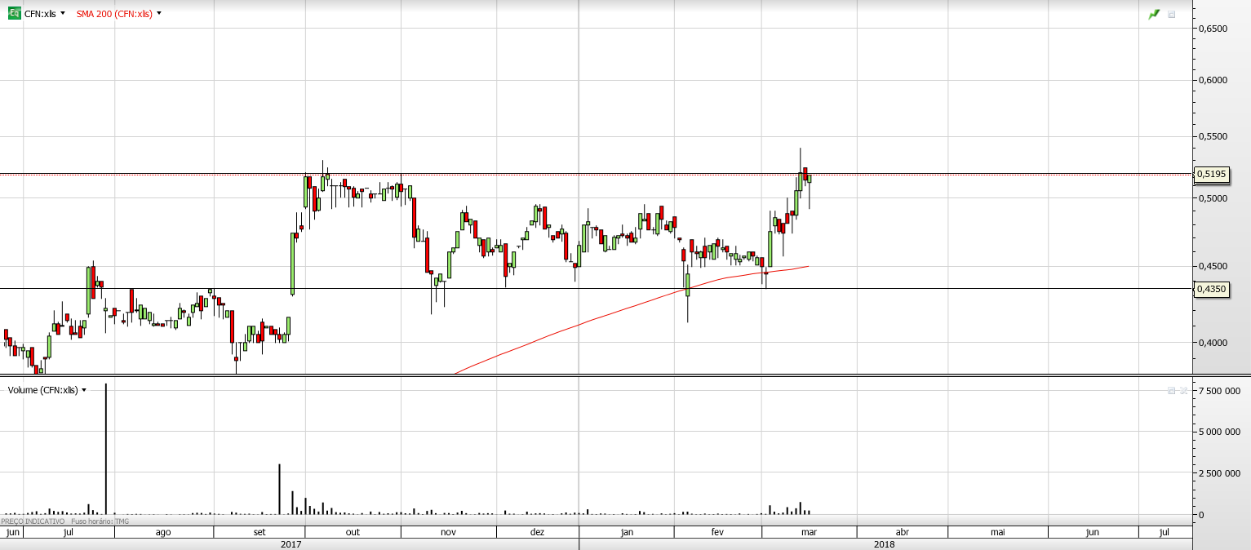Click the green Eq equity instrument icon
Screen dimensions: 1251x550
(15, 14)
